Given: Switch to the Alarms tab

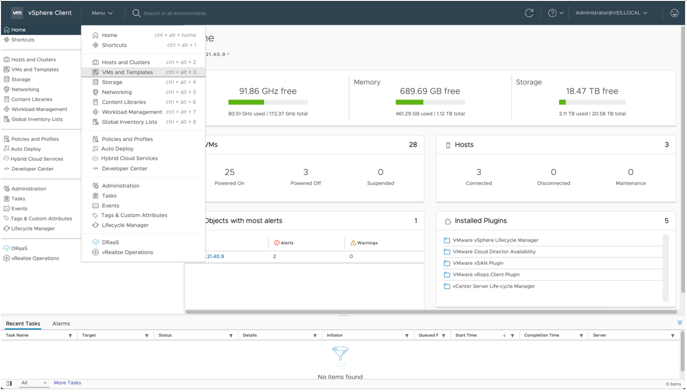Looking at the screenshot, I should tap(61, 323).
